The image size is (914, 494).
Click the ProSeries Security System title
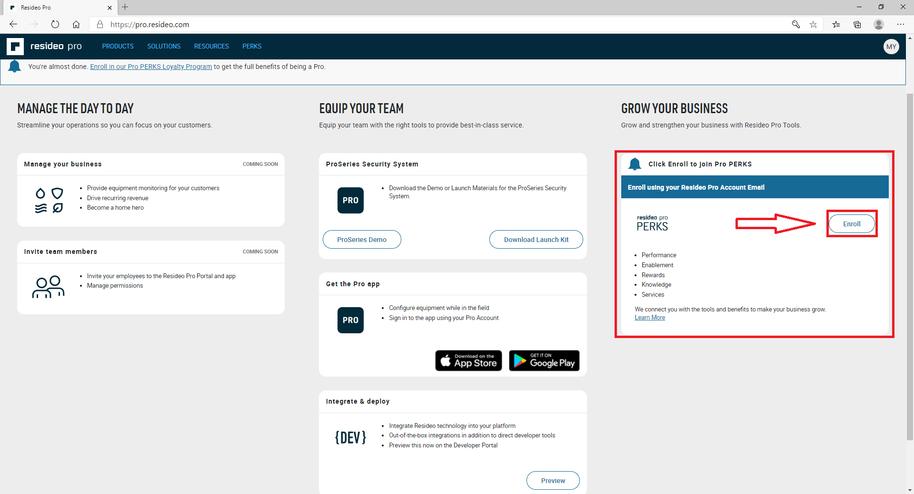pyautogui.click(x=372, y=164)
